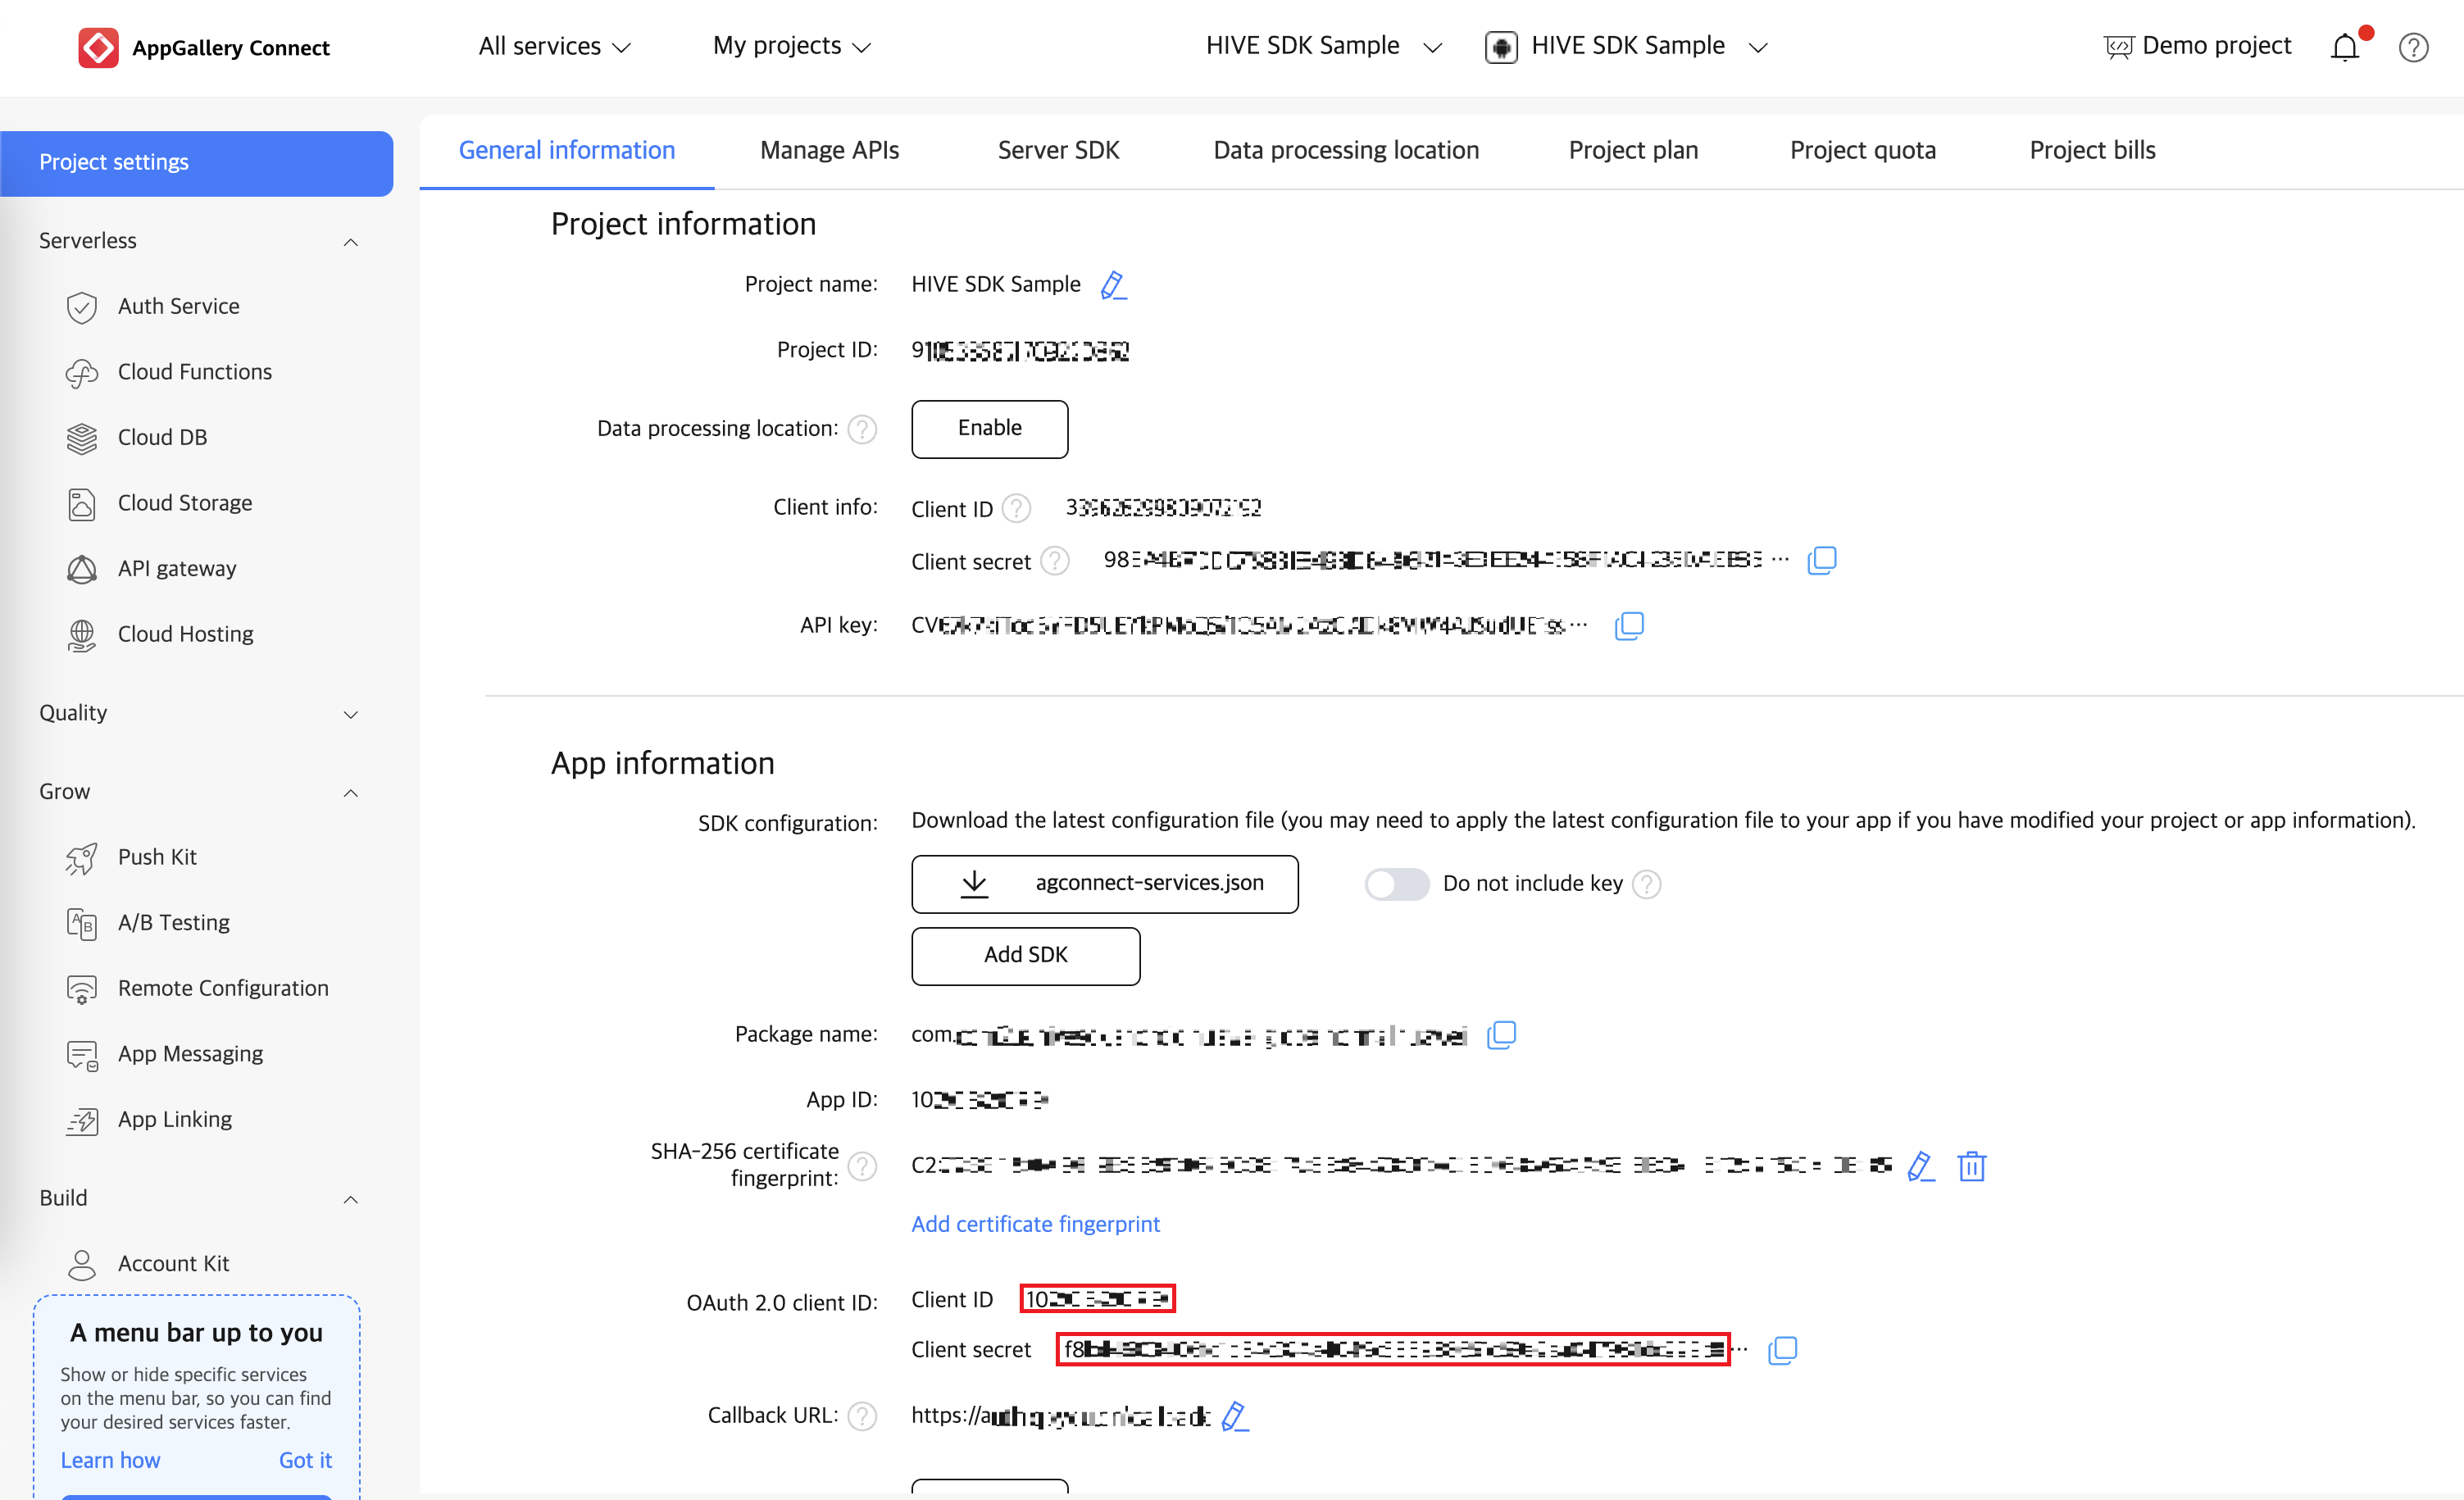Copy the project Client secret value
Viewport: 2464px width, 1500px height.
[1822, 560]
